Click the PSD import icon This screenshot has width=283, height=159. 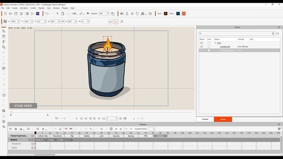click(x=172, y=14)
